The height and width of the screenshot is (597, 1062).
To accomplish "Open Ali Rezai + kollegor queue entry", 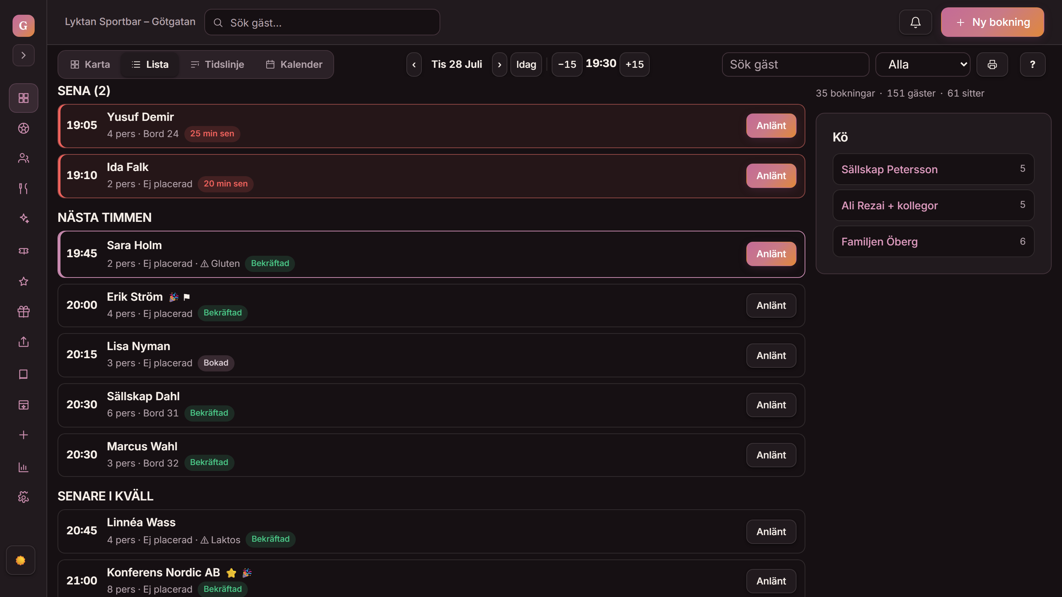I will [933, 205].
